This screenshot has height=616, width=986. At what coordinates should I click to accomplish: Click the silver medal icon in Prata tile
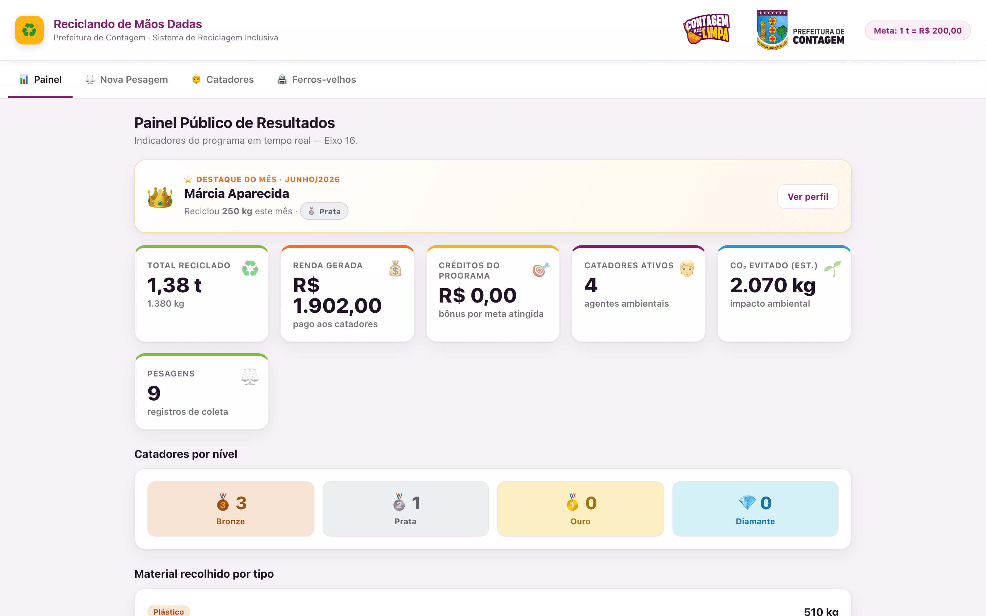[x=399, y=503]
